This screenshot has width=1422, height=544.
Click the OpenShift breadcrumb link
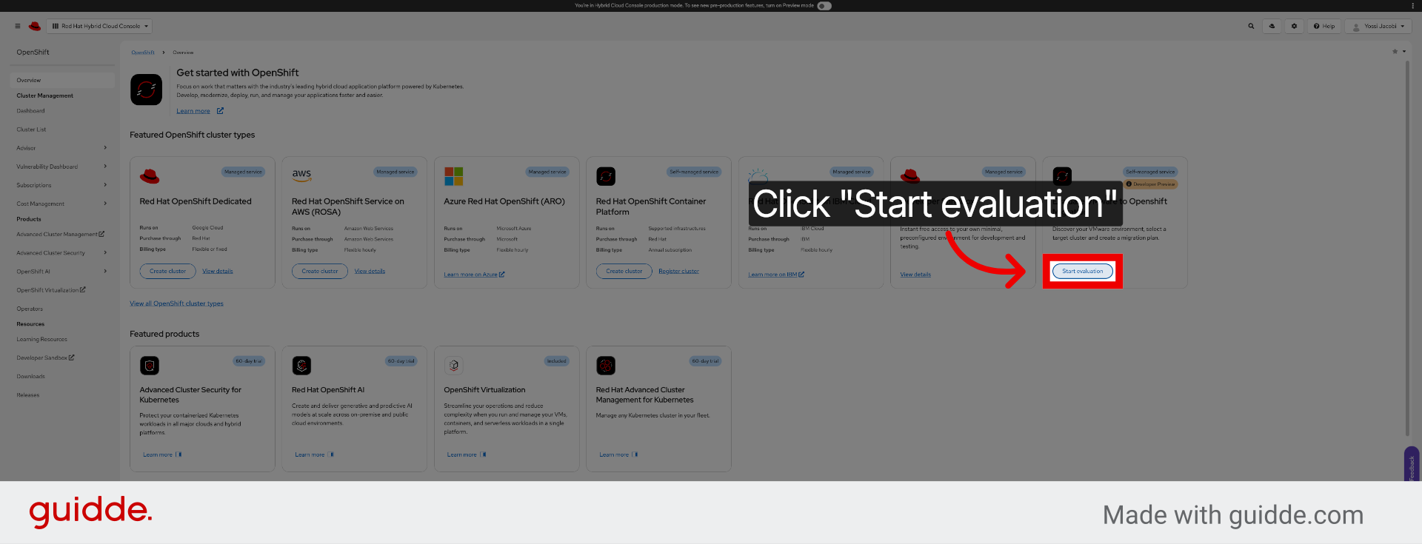tap(143, 53)
